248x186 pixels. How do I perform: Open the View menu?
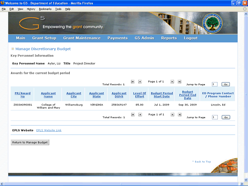pyautogui.click(x=21, y=9)
